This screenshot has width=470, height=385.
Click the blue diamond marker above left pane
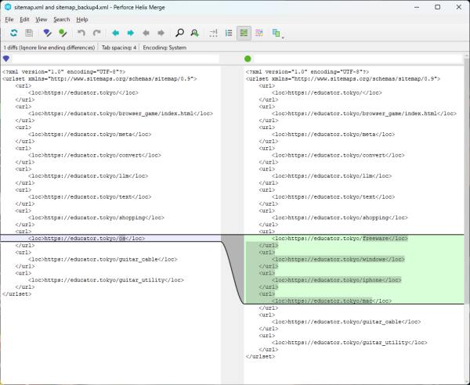(x=6, y=59)
